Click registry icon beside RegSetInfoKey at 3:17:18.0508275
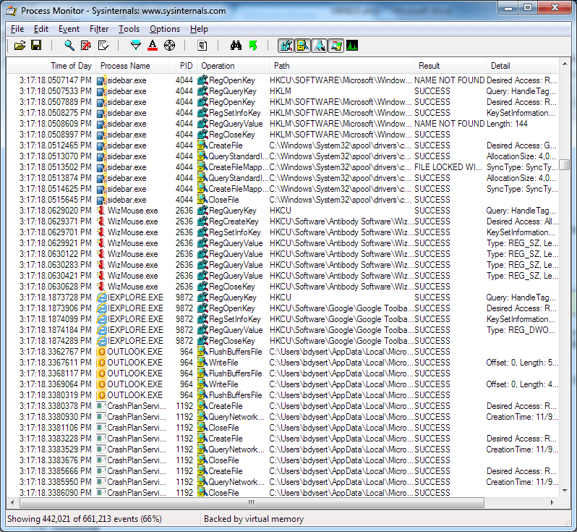 202,113
